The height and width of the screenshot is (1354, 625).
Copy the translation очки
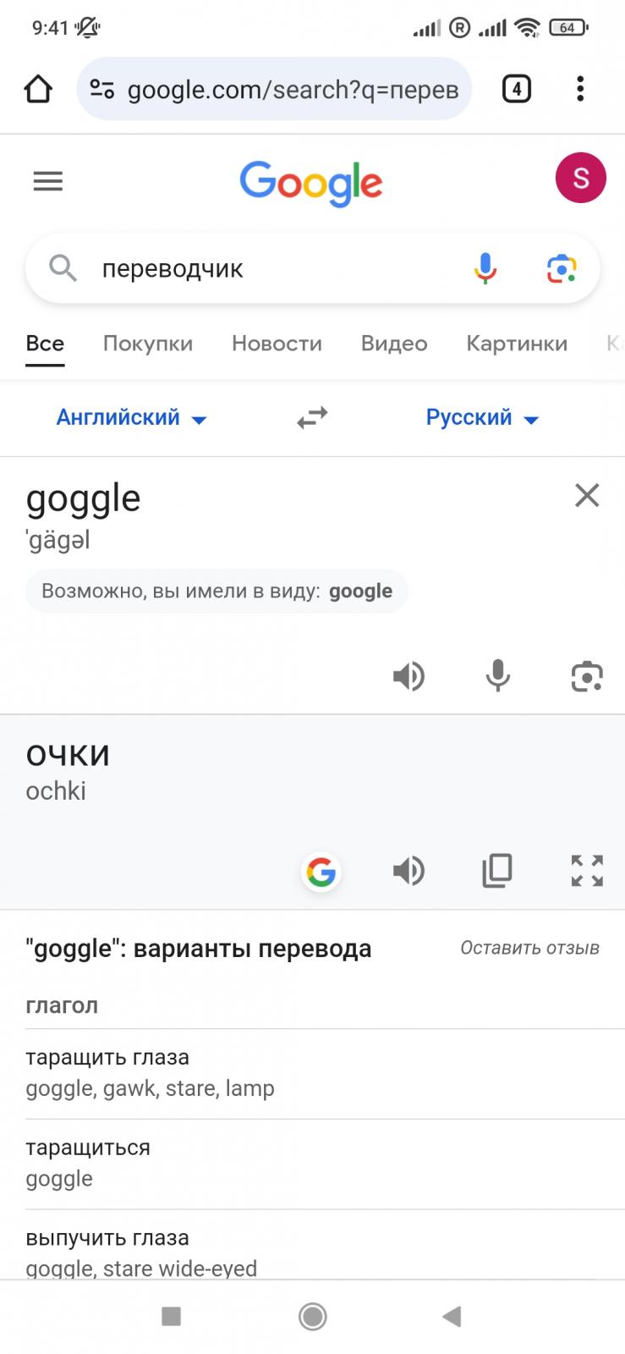497,871
